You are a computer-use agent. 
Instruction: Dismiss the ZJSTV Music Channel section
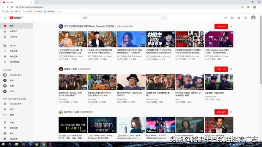(231, 27)
